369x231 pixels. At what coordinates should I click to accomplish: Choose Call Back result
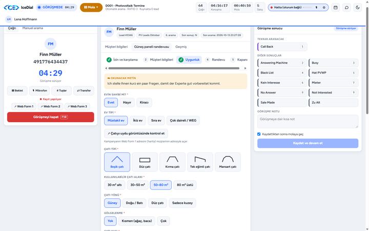pos(282,47)
